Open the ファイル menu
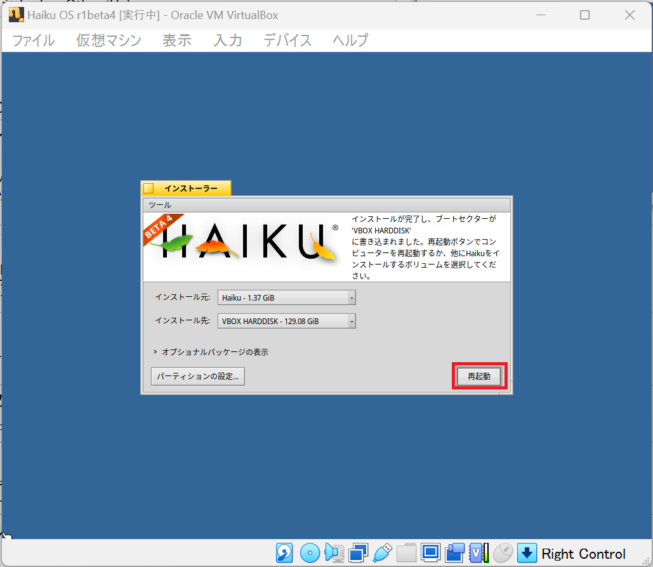The width and height of the screenshot is (653, 567). (x=33, y=41)
